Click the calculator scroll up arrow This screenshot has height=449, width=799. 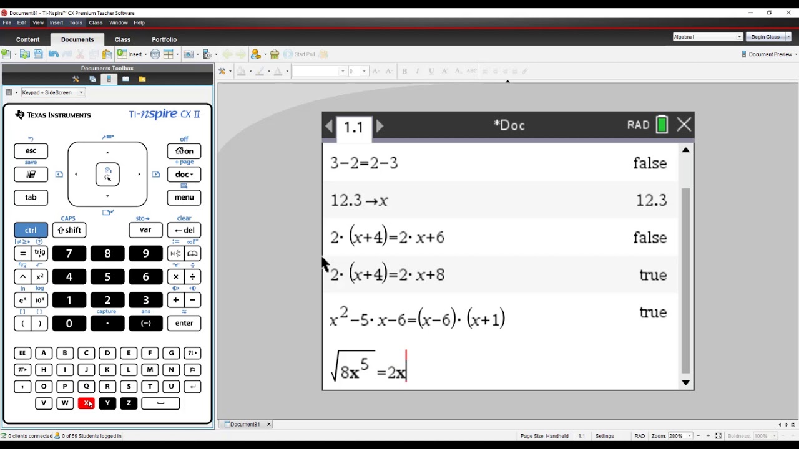click(x=685, y=150)
